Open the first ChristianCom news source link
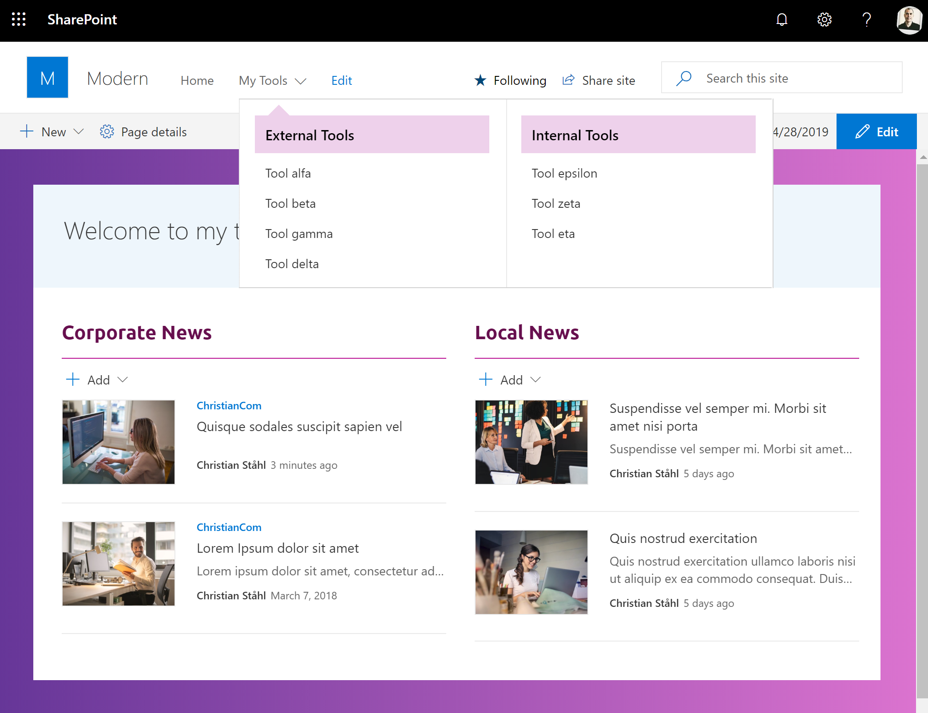Viewport: 928px width, 713px height. pos(229,405)
